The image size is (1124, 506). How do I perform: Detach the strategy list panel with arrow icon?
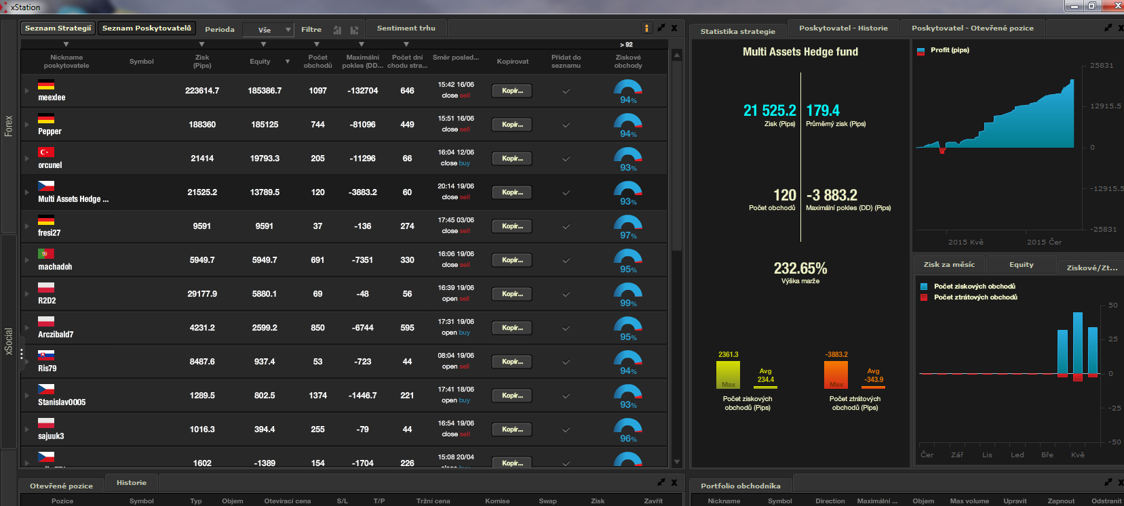(x=661, y=28)
